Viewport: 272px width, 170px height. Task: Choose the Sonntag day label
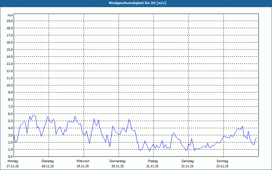(x=222, y=161)
